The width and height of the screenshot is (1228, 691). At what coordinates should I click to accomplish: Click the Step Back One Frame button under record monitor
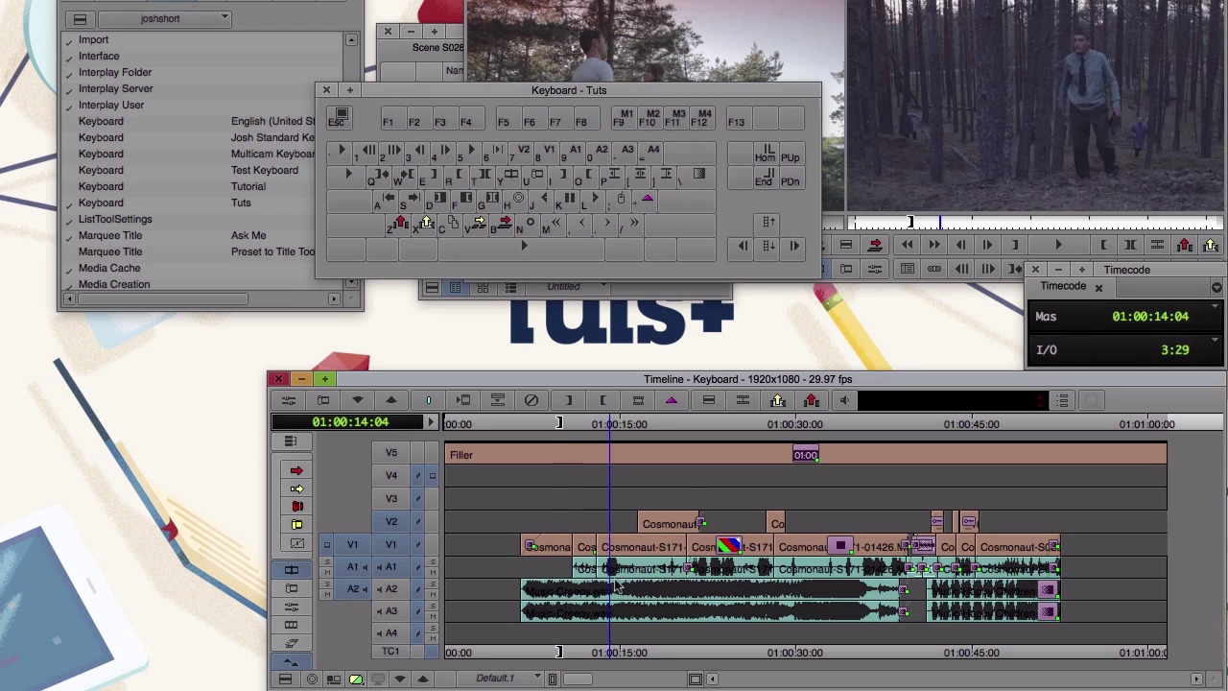[960, 246]
